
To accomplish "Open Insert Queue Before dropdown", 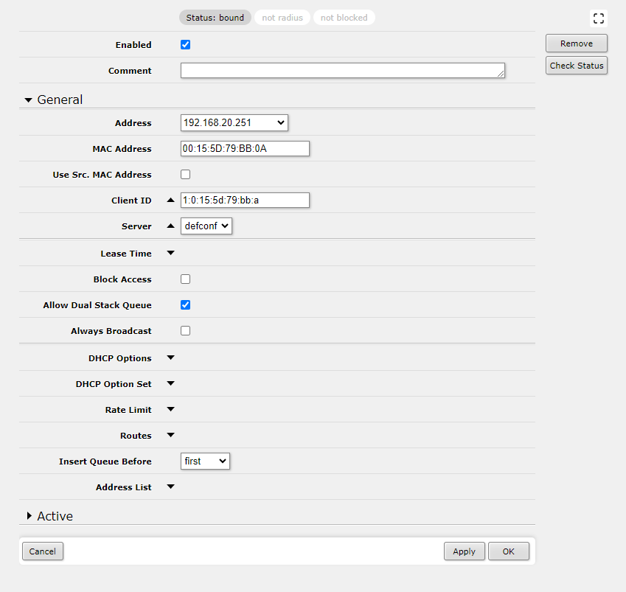I will (206, 462).
